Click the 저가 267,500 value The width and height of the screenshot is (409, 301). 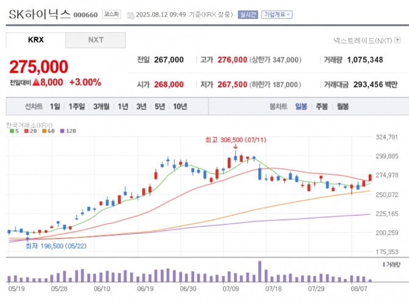232,84
